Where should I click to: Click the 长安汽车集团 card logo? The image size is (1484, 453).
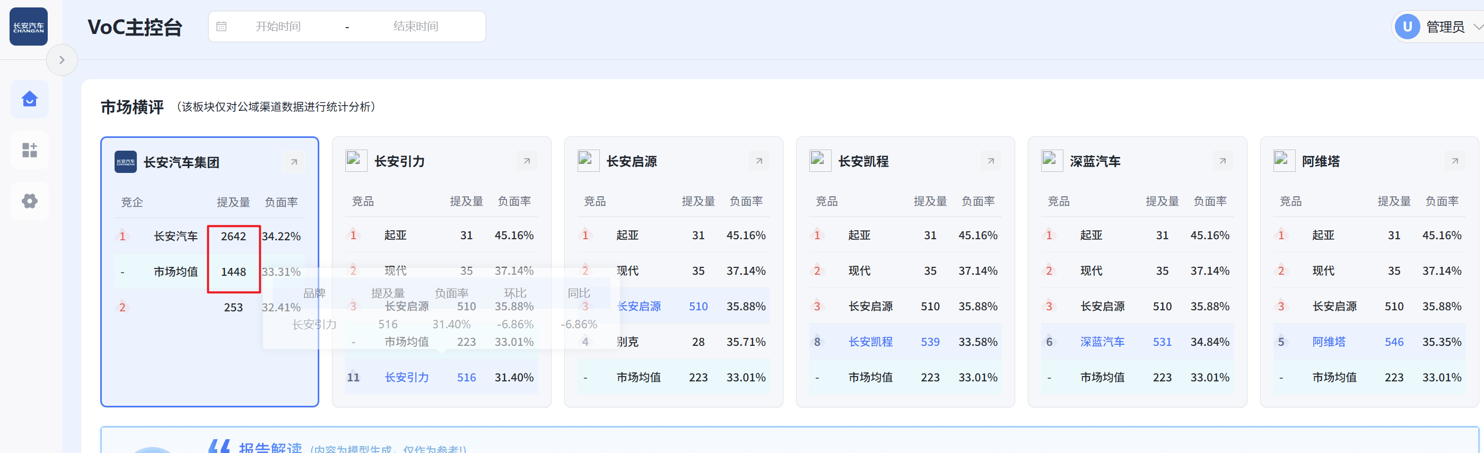coord(126,162)
